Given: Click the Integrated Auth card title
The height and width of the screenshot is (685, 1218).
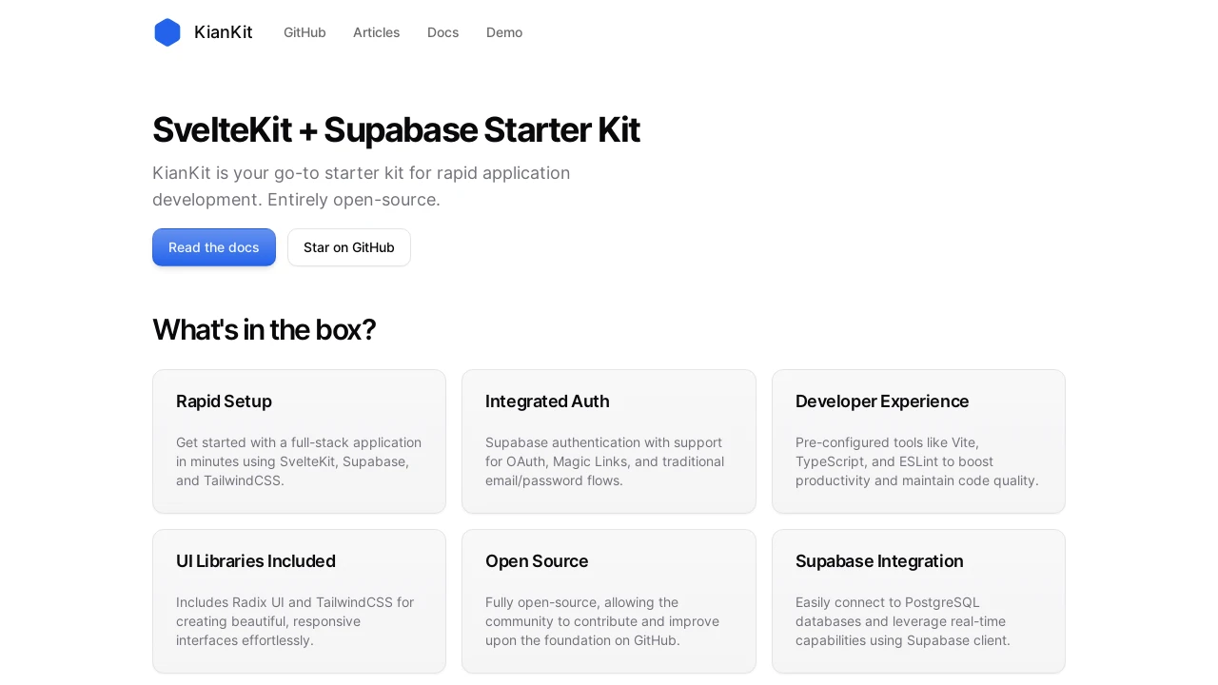Looking at the screenshot, I should (x=547, y=401).
